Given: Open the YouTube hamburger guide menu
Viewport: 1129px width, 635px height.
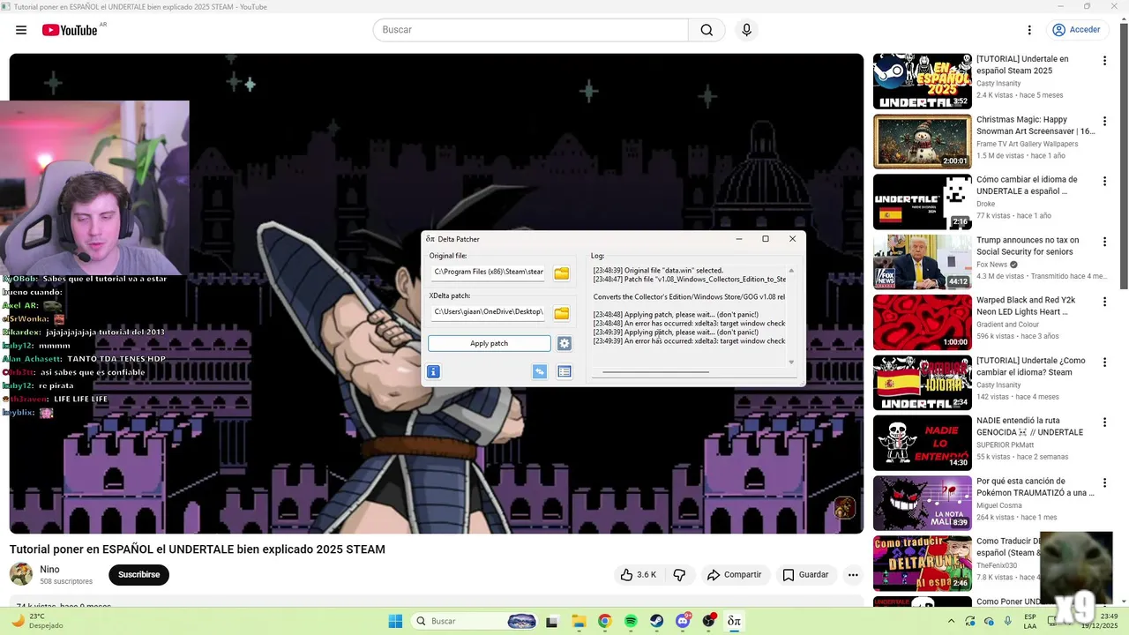Looking at the screenshot, I should (x=21, y=30).
